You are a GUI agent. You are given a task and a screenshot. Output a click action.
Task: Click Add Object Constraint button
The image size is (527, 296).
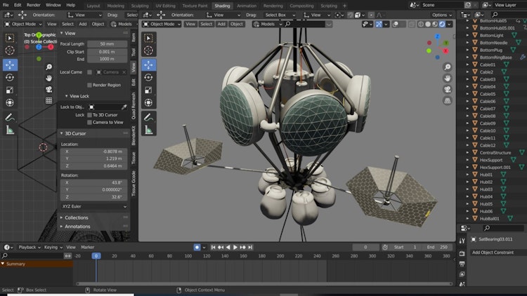[495, 252]
